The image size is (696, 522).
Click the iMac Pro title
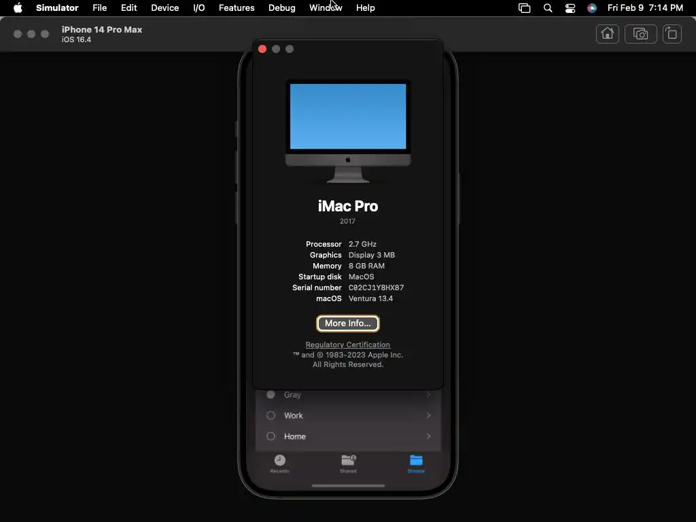coord(347,206)
